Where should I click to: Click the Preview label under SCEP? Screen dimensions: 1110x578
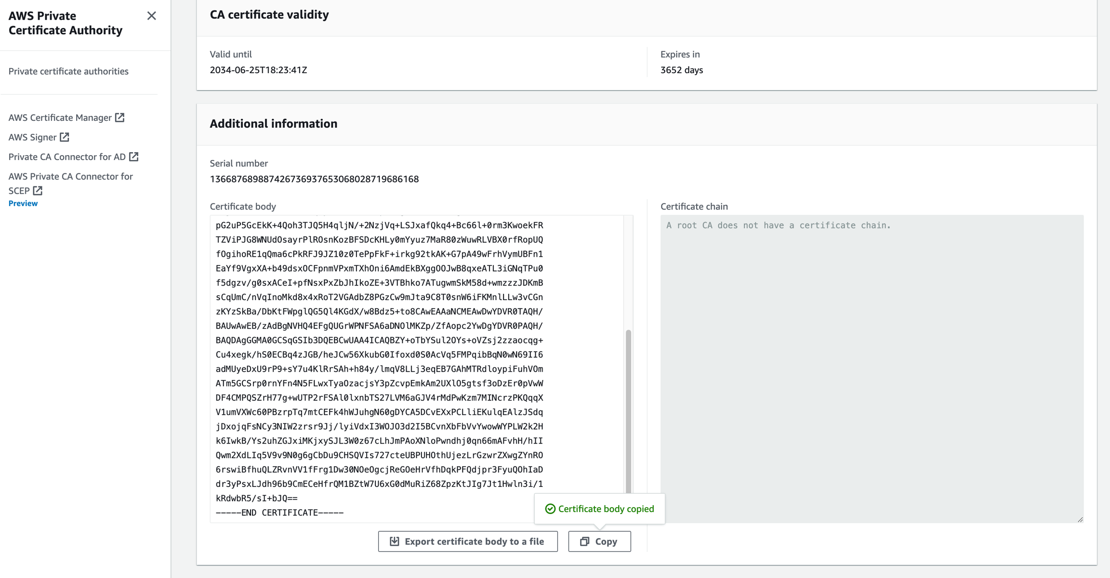click(23, 203)
